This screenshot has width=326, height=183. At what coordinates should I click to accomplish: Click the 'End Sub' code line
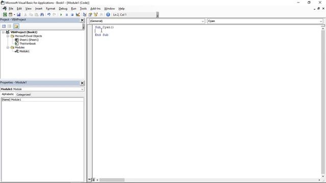[102, 35]
